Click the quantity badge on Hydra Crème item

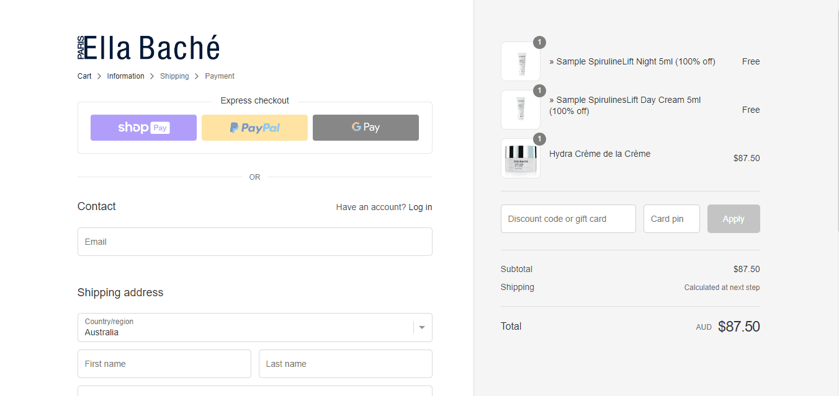click(x=539, y=139)
